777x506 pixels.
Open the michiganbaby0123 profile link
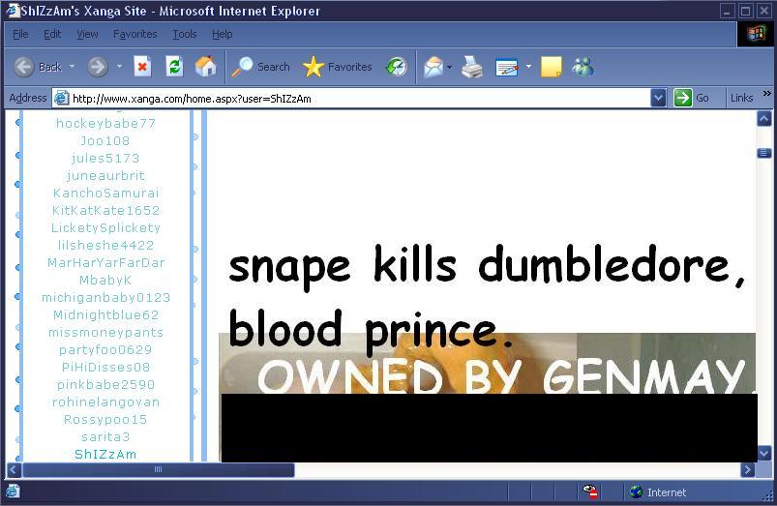point(105,297)
